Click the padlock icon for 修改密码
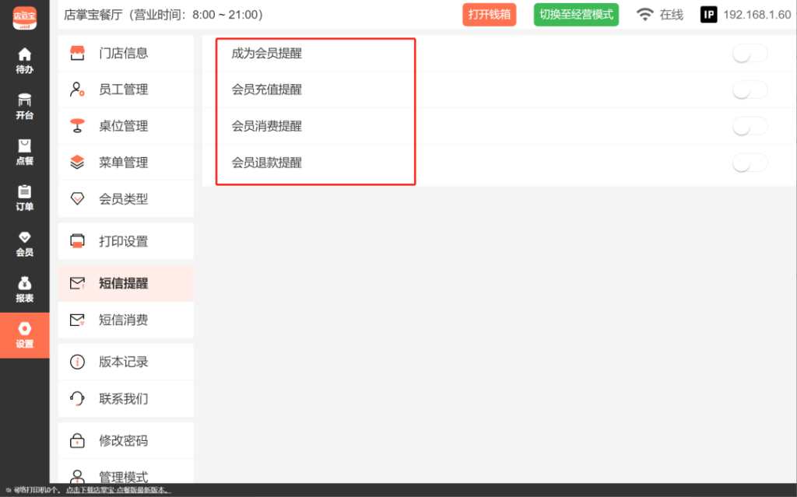 [77, 440]
